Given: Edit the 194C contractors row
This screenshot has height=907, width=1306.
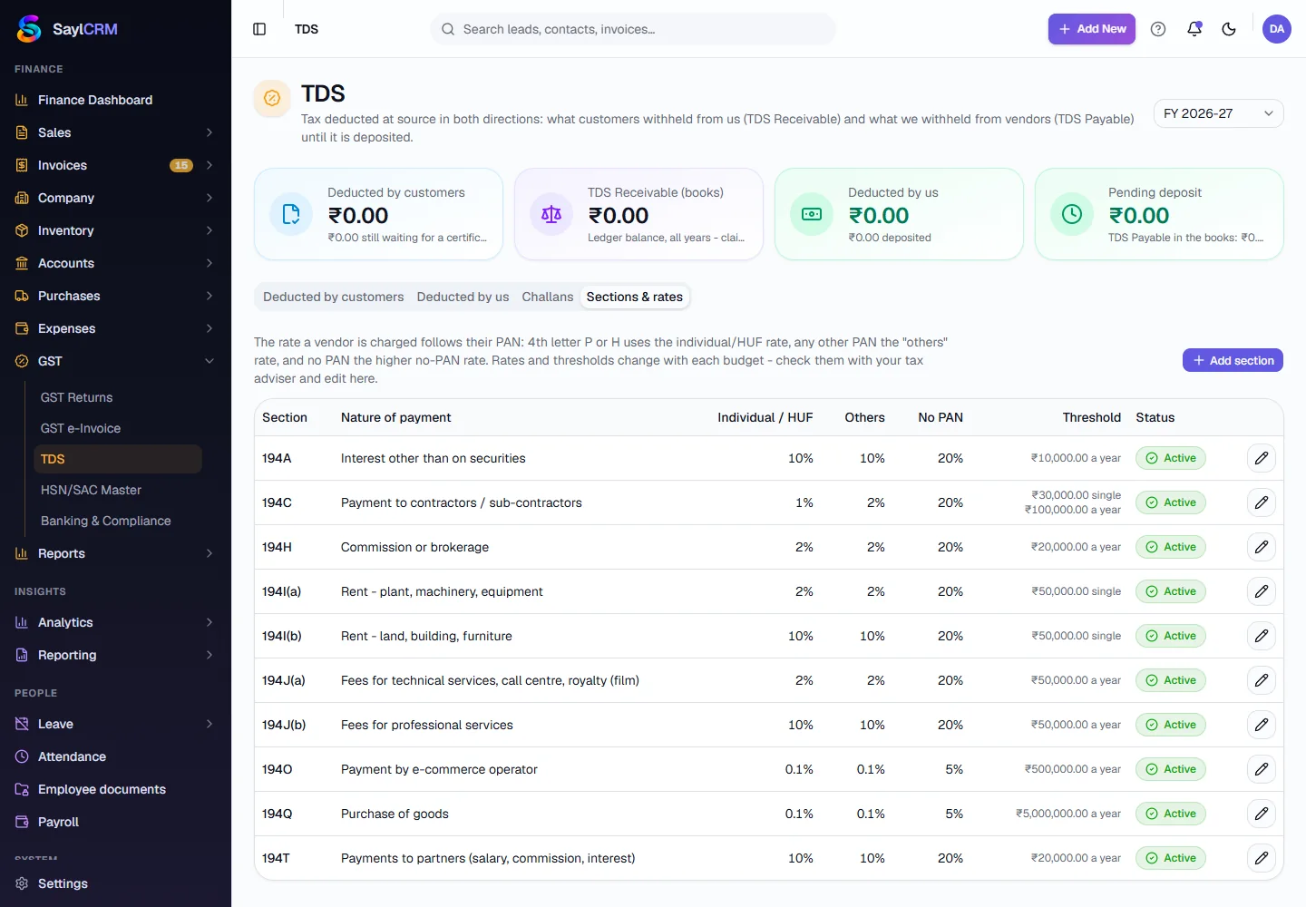Looking at the screenshot, I should (1262, 502).
